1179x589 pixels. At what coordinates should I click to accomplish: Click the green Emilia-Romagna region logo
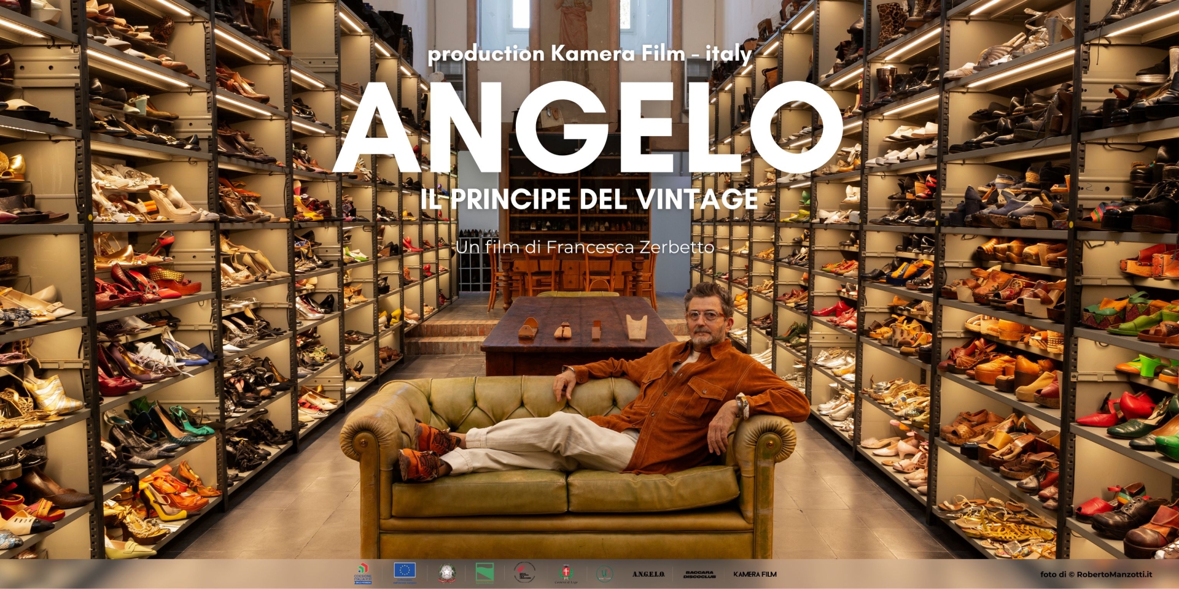coord(484,574)
